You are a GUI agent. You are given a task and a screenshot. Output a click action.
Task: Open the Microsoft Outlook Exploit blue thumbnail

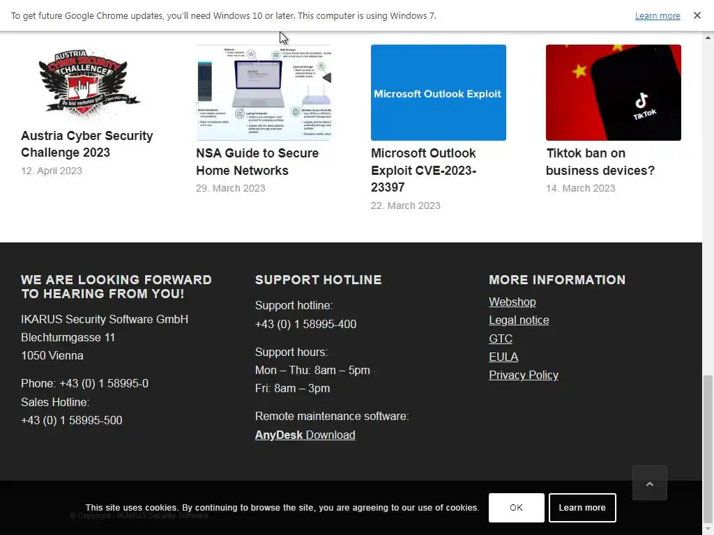pos(438,93)
